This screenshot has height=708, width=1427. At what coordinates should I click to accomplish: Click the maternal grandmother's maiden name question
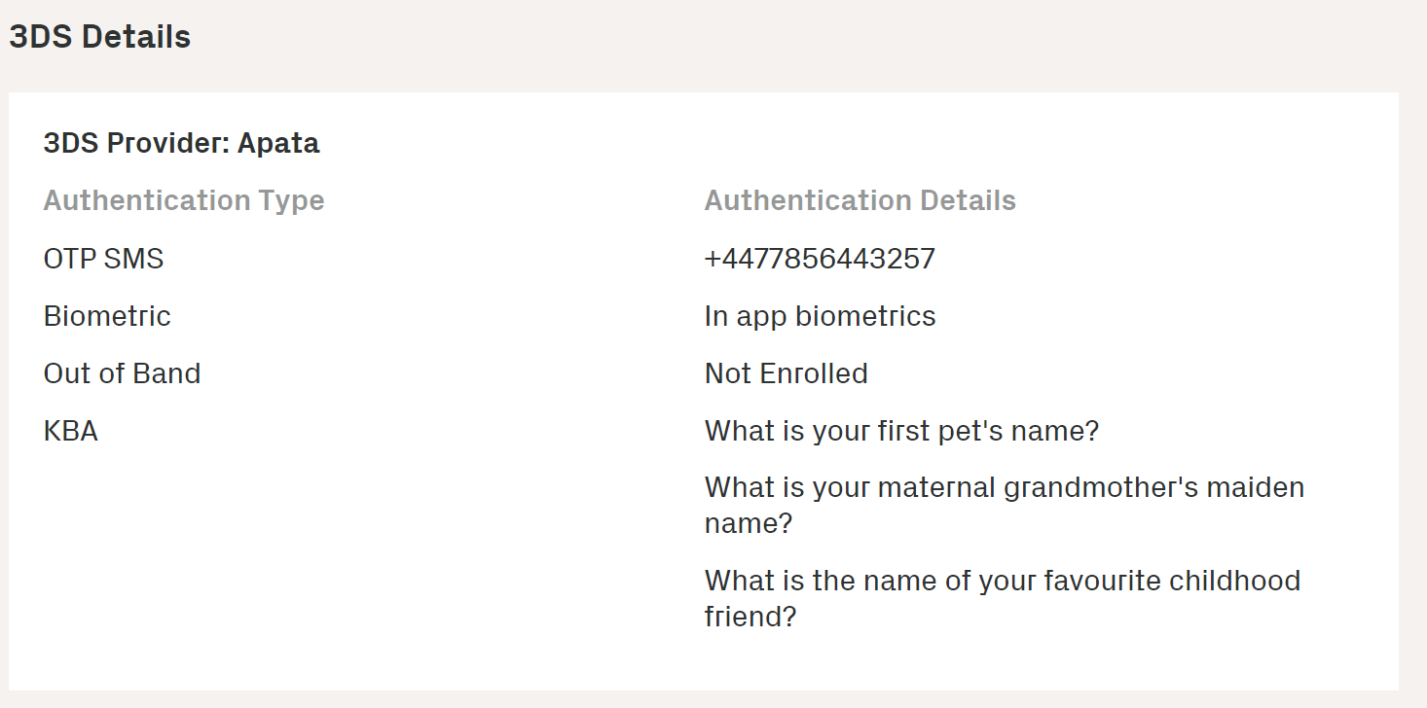(x=1005, y=505)
